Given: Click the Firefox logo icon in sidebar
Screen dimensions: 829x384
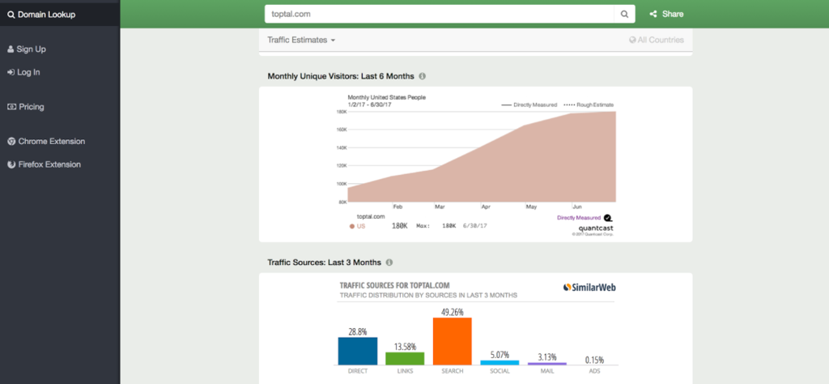Looking at the screenshot, I should [x=11, y=164].
